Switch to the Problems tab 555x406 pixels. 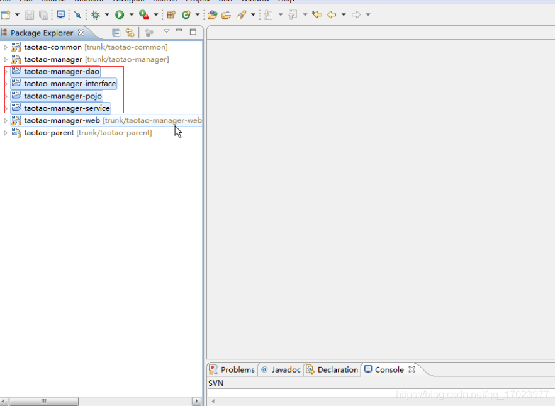pos(232,369)
